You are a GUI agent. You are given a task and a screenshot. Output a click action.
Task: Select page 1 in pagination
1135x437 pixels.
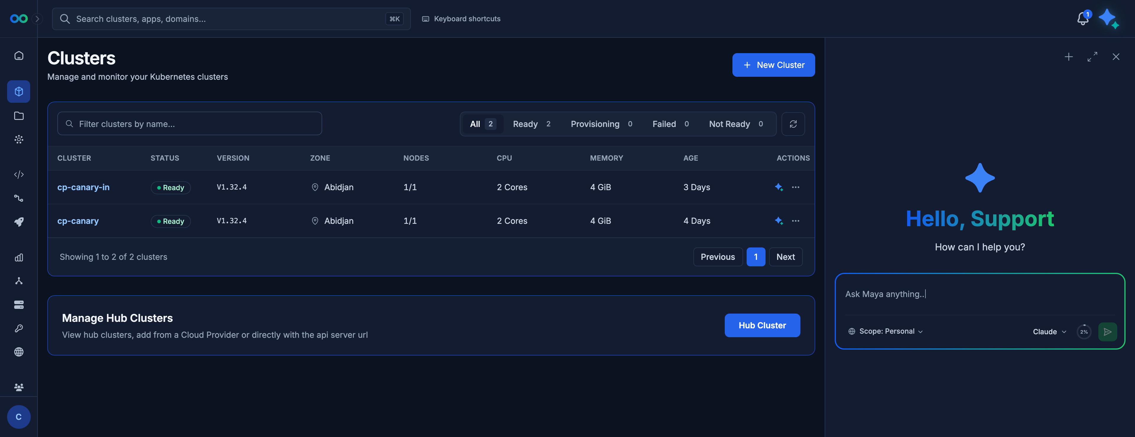point(755,257)
